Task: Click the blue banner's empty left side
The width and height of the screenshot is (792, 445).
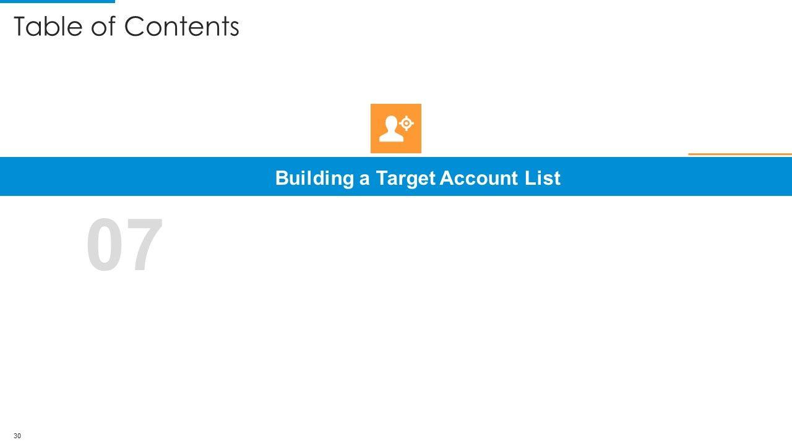Action: tap(124, 177)
